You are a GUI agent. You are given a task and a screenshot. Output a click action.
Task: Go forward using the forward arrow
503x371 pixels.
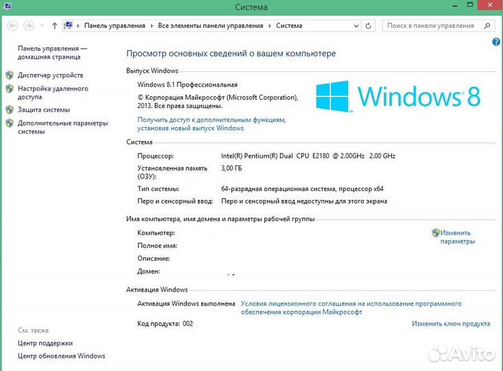29,26
